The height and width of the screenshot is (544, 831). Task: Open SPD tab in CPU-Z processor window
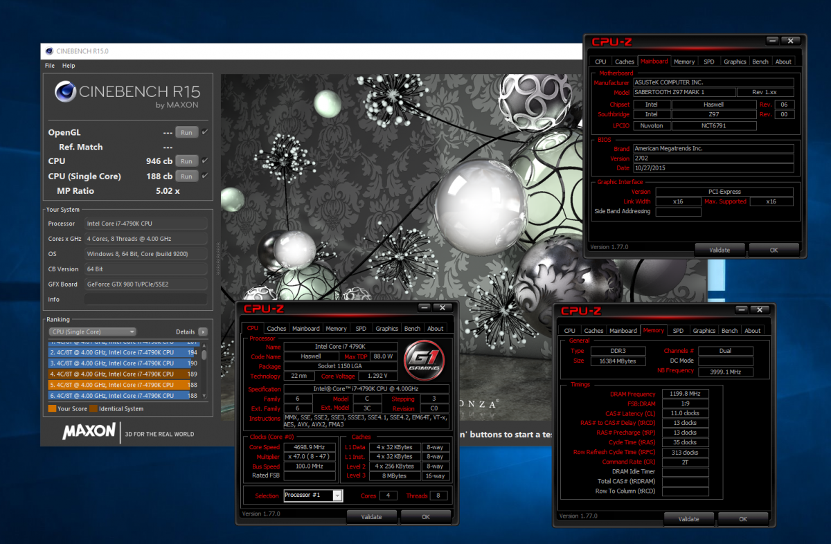click(361, 329)
